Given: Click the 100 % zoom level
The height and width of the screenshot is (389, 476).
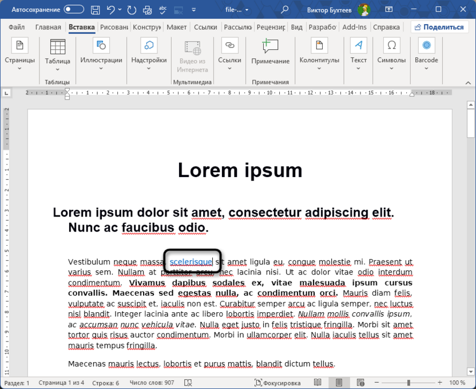Looking at the screenshot, I should click(457, 383).
